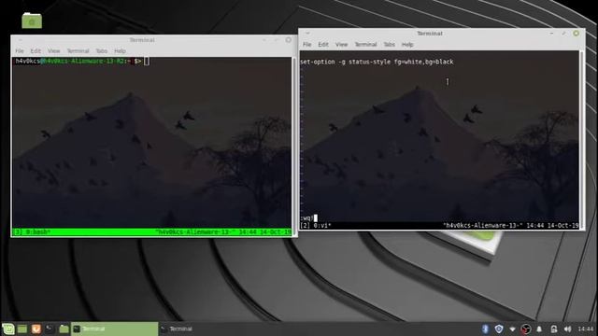Open the update manager shield tray icon
Image resolution: width=598 pixels, height=336 pixels.
click(498, 329)
